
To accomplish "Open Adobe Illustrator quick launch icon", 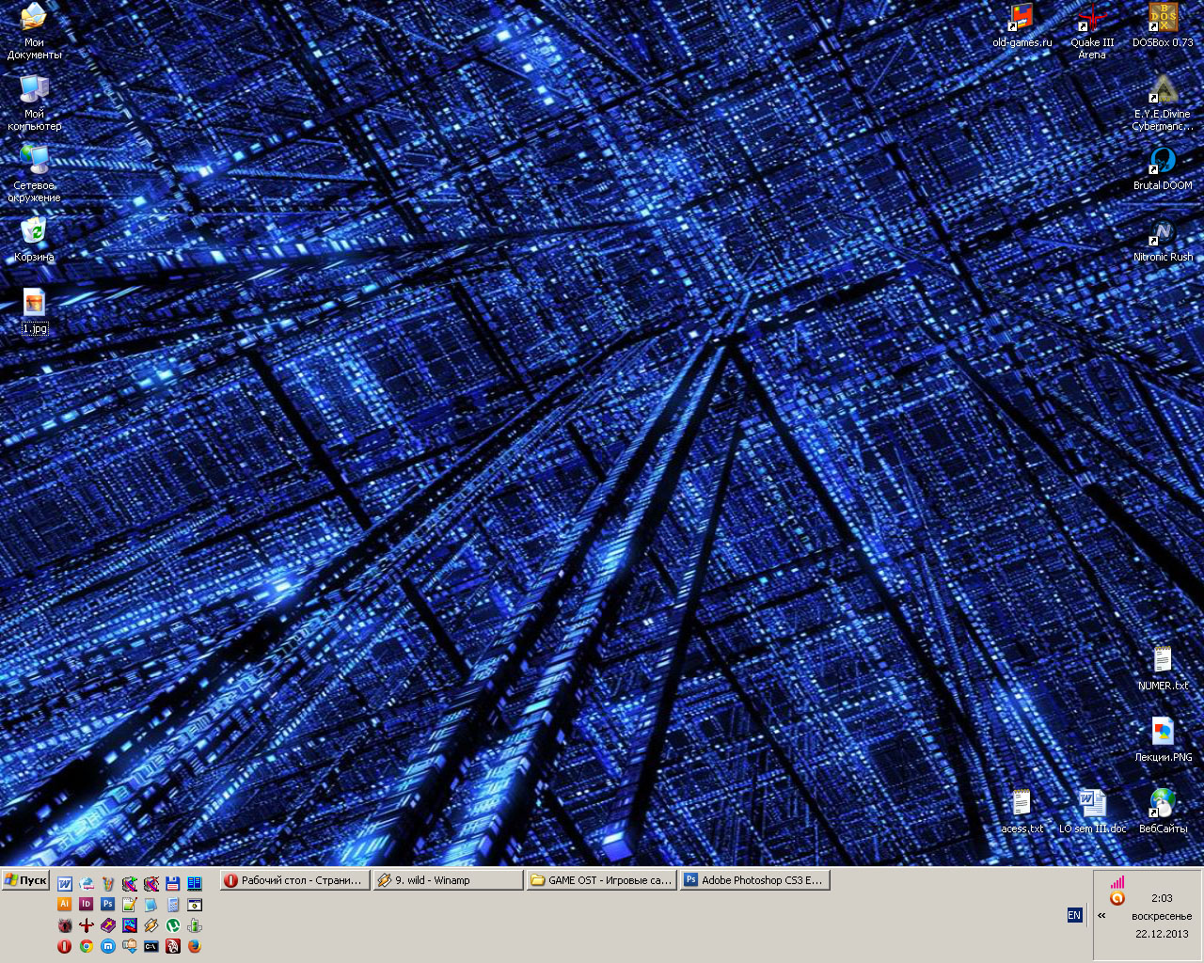I will point(64,904).
